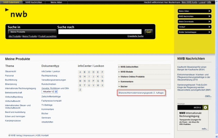Click into the Suche nach text field
This screenshot has width=218, height=138.
100,32
